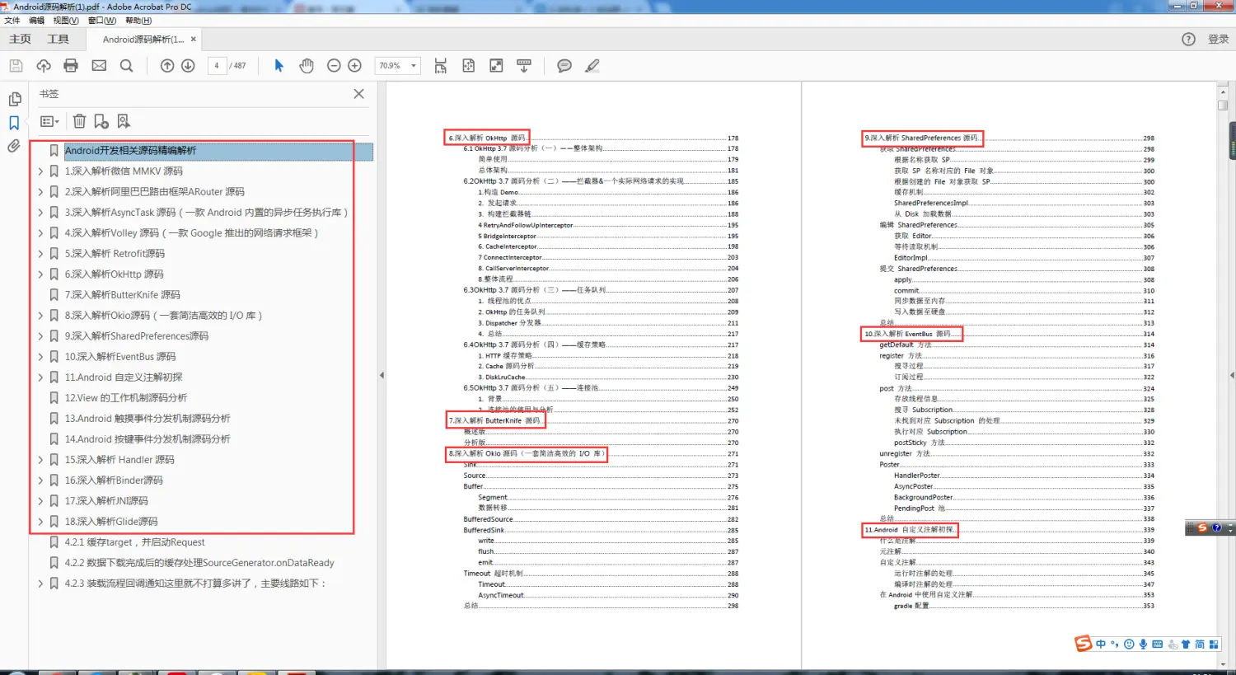This screenshot has height=675, width=1236.
Task: Open bookmark options dropdown menu
Action: pyautogui.click(x=49, y=121)
